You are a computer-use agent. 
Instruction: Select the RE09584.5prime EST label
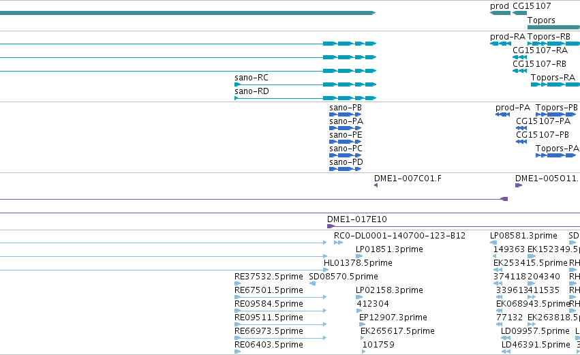click(x=269, y=304)
